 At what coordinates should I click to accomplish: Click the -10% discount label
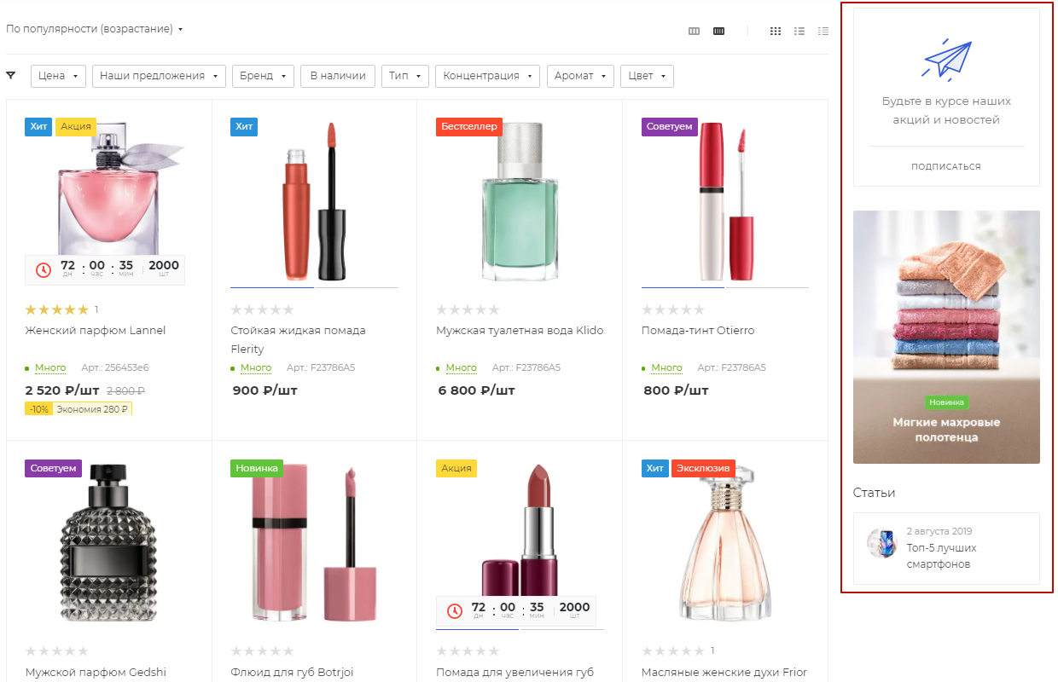(x=39, y=409)
